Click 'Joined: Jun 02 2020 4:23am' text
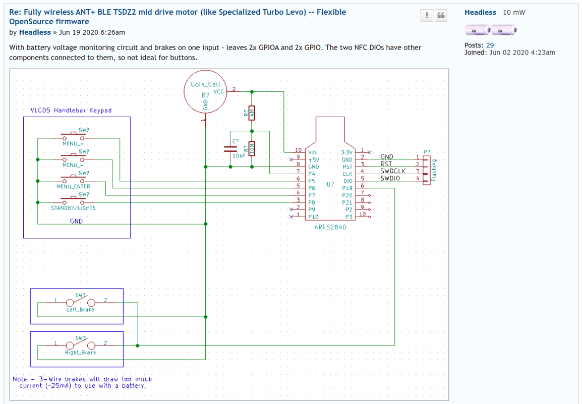Screen dimensions: 582x404 (510, 53)
